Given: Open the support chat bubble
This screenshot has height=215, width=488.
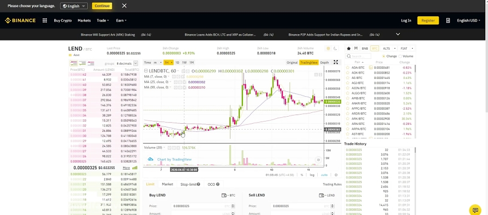Looking at the screenshot, I should [x=475, y=210].
